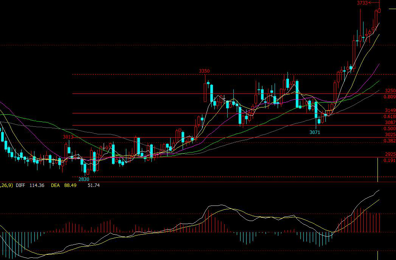Click the yellow vertical marker line
396x260 pixels.
click(378, 170)
